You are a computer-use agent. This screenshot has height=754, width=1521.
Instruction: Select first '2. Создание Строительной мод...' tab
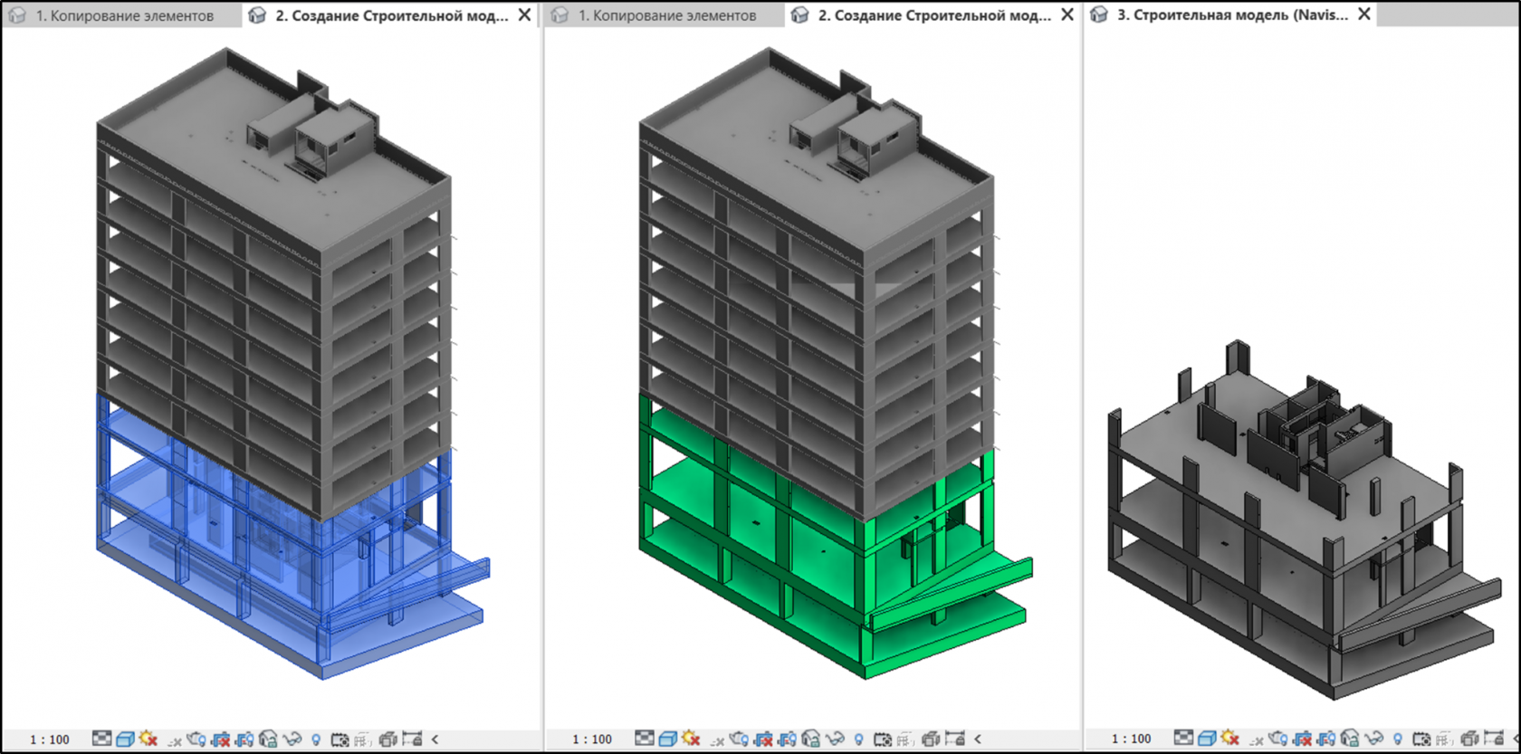pos(391,15)
